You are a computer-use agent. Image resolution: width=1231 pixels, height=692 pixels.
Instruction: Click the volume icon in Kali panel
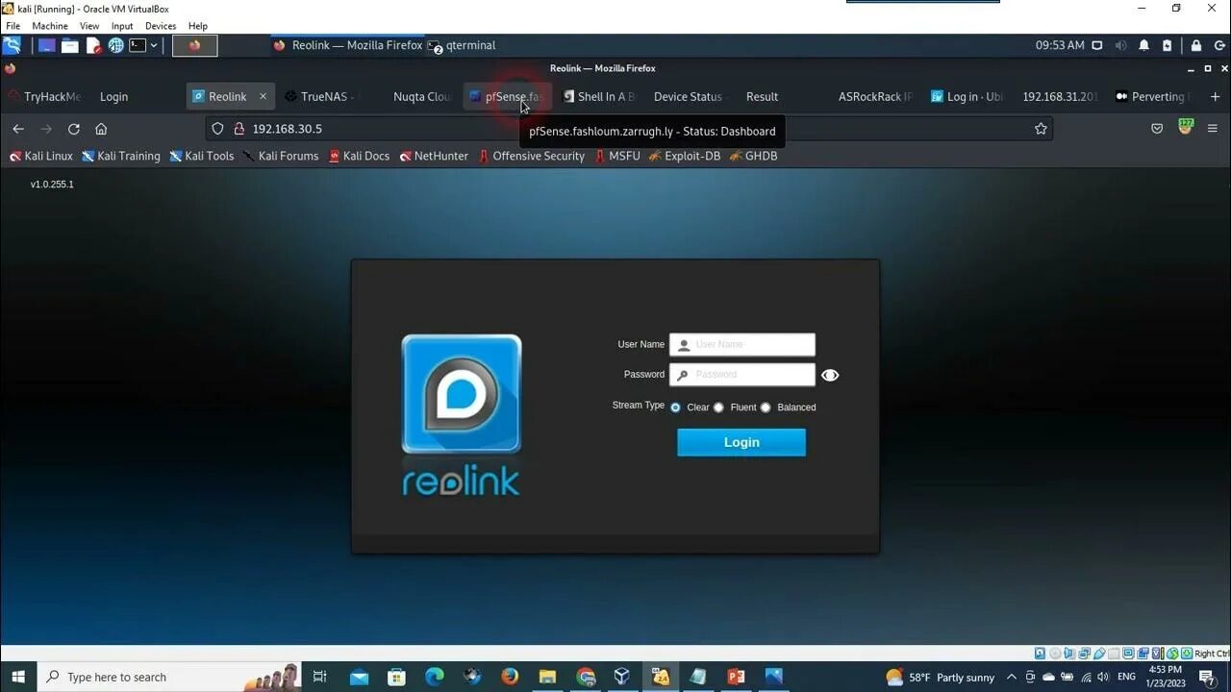tap(1120, 45)
